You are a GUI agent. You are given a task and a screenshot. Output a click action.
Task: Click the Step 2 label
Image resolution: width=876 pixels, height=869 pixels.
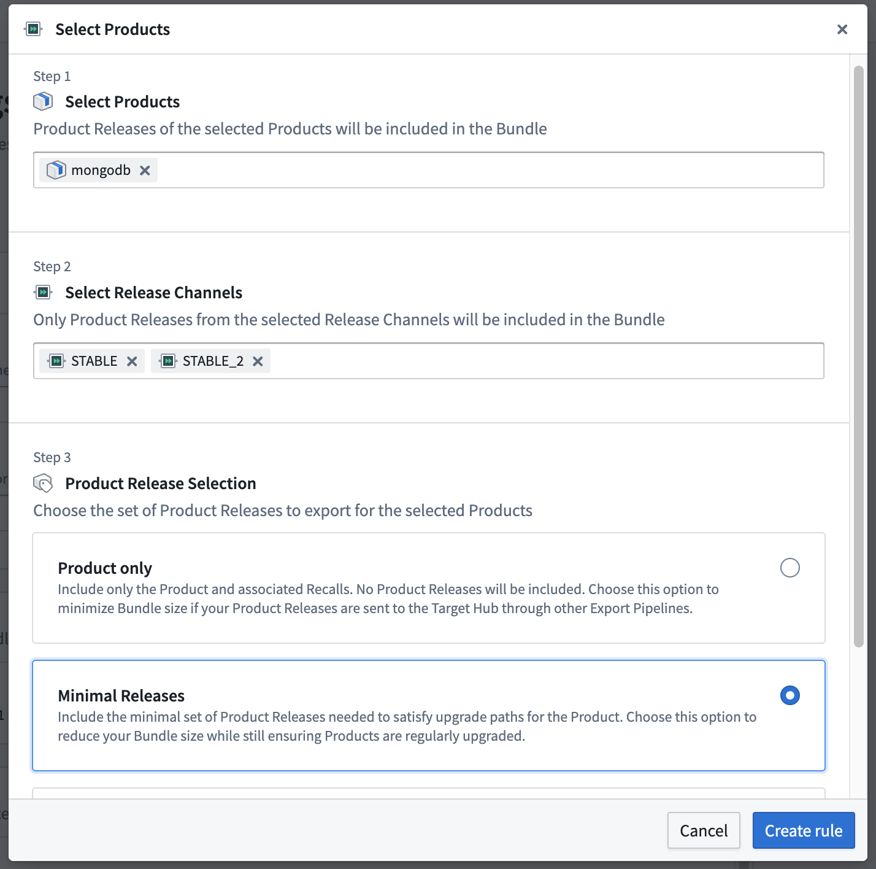click(52, 266)
